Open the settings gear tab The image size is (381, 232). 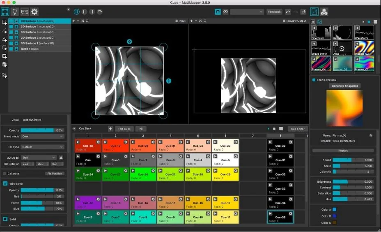34,12
